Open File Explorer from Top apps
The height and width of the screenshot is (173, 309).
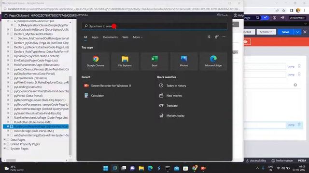[125, 62]
